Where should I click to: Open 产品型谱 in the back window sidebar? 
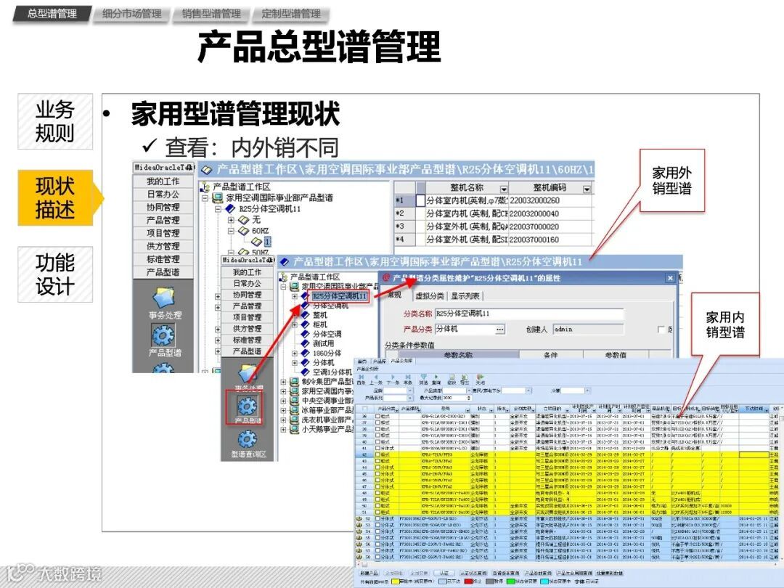(163, 272)
